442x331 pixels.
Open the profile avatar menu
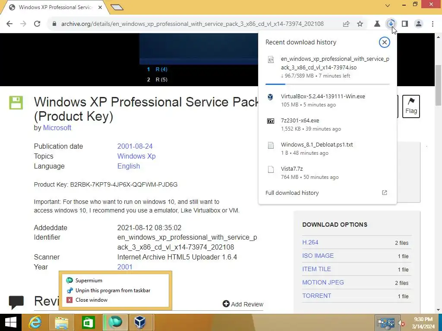click(x=419, y=24)
